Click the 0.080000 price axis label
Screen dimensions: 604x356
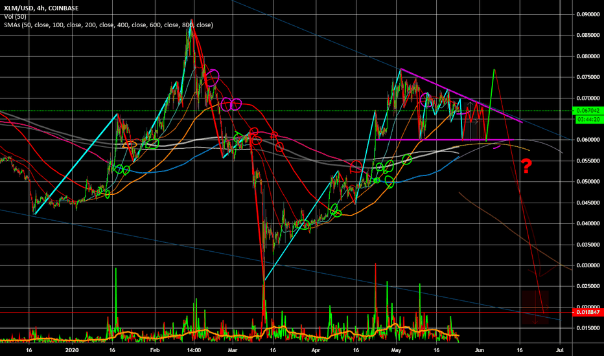pos(588,56)
